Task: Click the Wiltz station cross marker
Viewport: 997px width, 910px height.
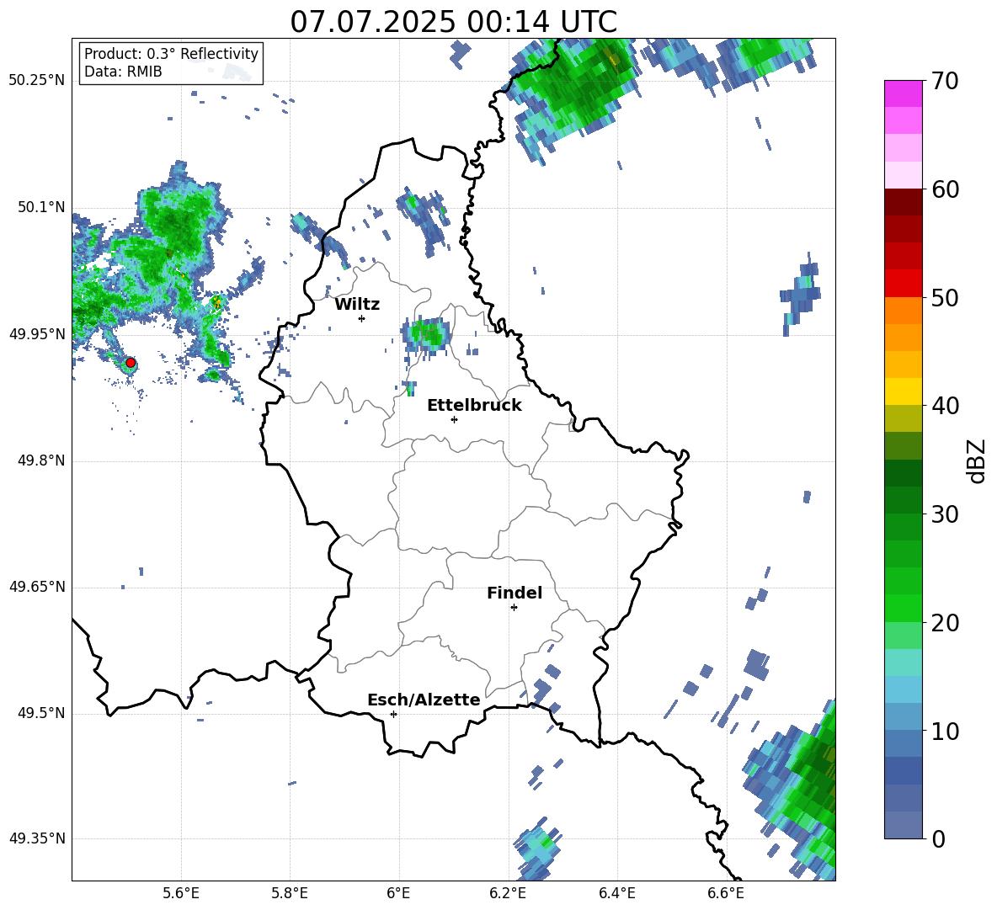Action: coord(362,318)
